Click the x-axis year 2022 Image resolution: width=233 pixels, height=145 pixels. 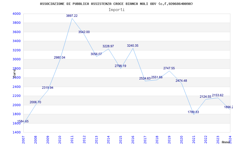point(206,140)
